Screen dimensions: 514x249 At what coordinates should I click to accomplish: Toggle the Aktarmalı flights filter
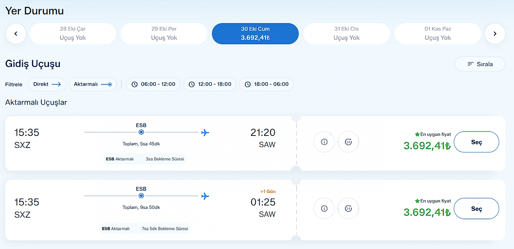[x=93, y=84]
